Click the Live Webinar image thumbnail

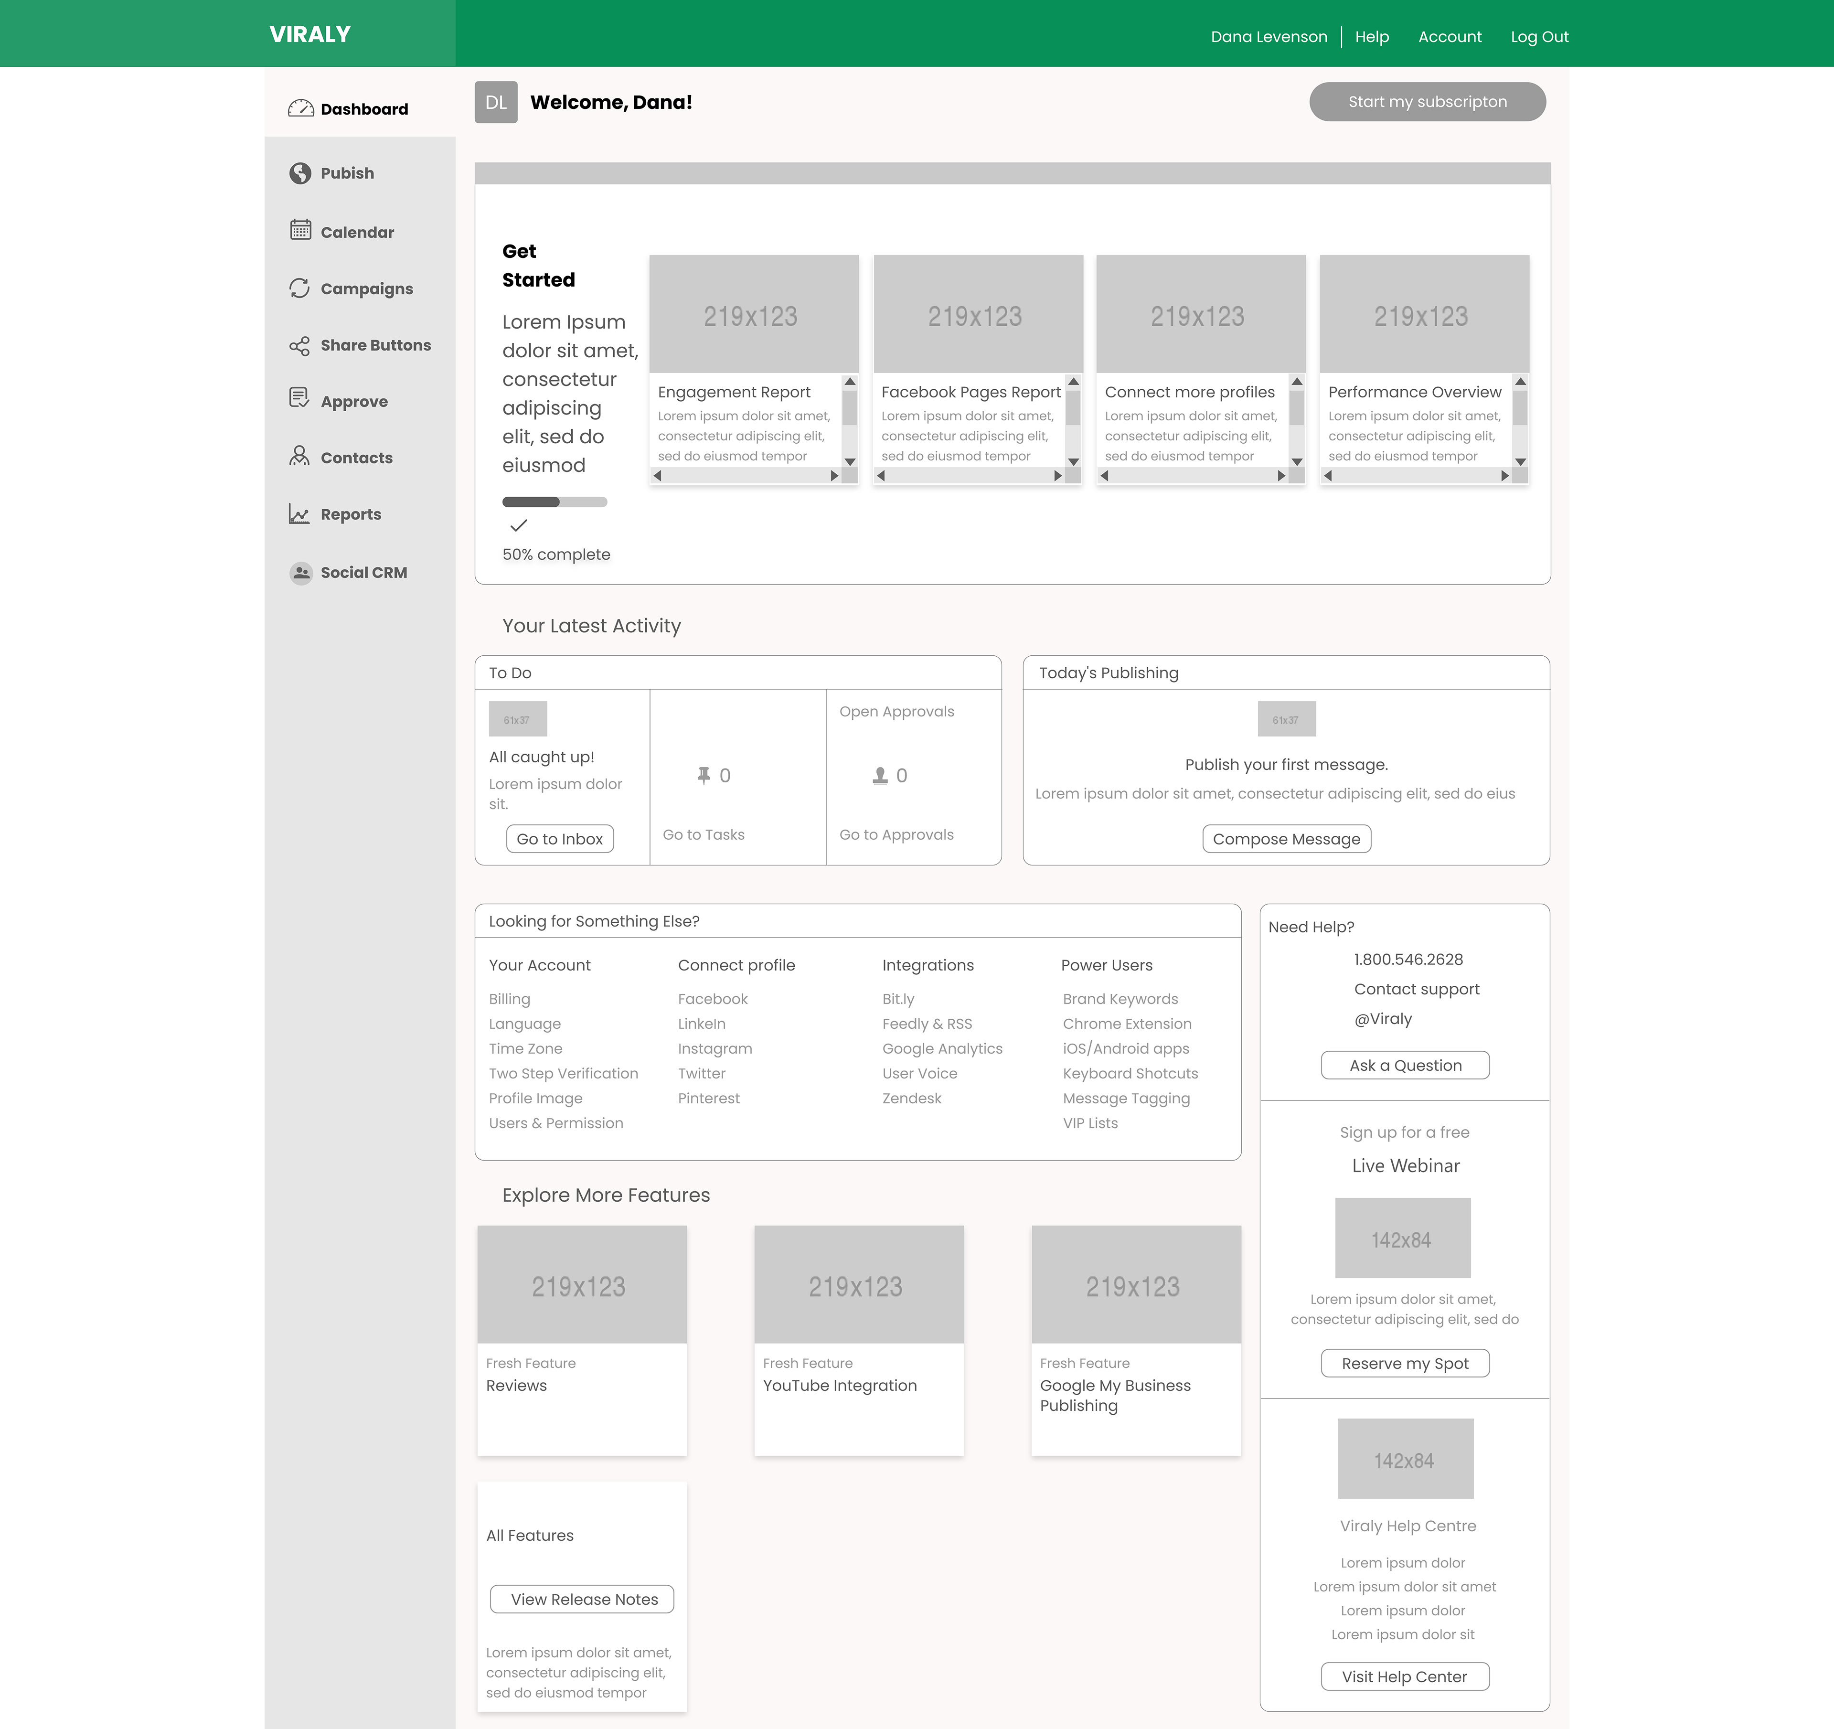tap(1402, 1238)
